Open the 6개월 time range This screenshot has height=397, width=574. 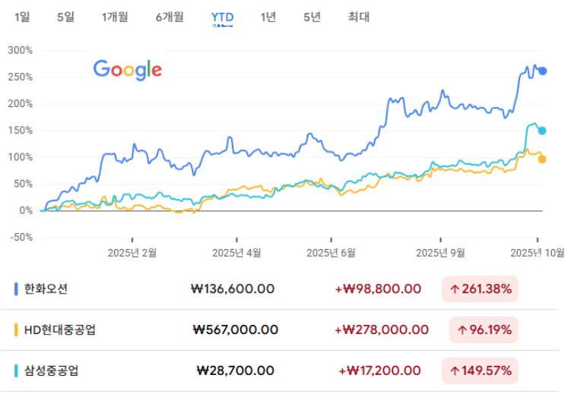(169, 17)
